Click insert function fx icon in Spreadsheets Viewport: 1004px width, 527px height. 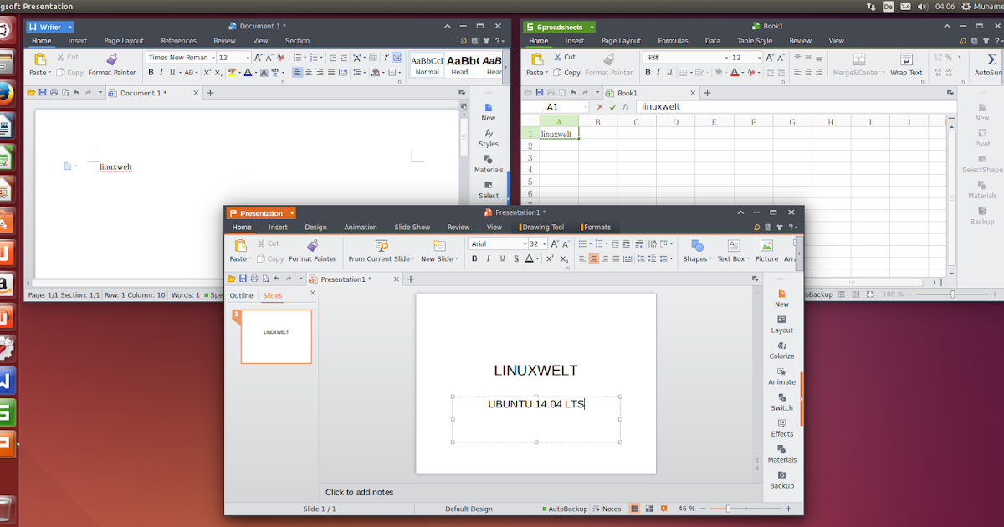click(625, 107)
